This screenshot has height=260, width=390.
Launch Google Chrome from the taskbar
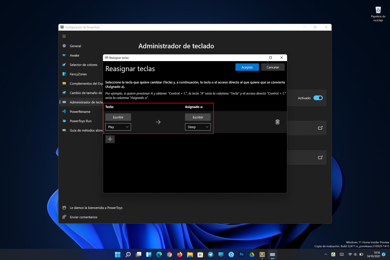point(169,254)
